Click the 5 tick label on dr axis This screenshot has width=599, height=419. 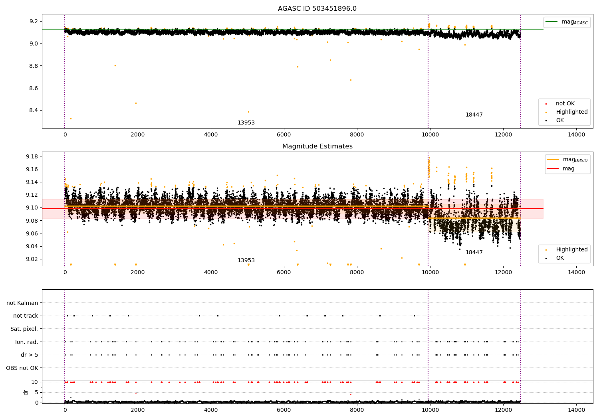tap(36, 393)
